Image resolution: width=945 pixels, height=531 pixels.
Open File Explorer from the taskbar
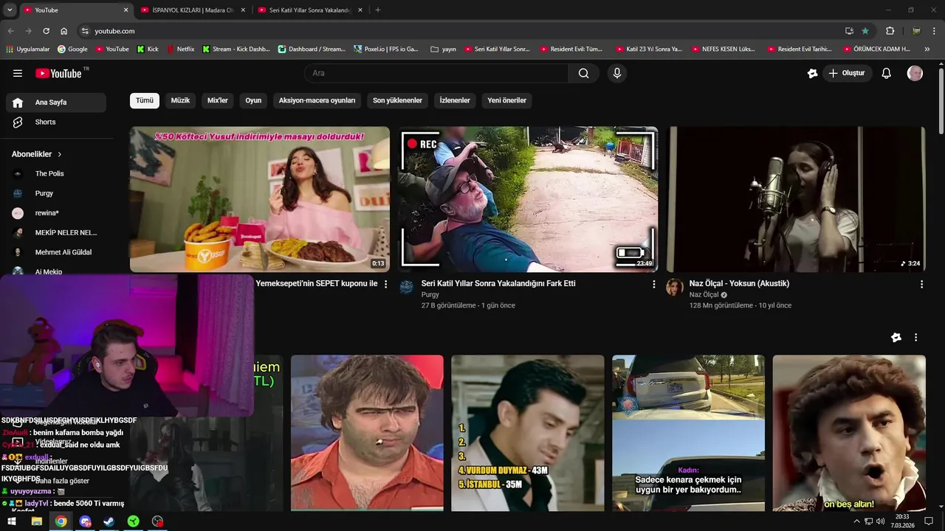(36, 521)
